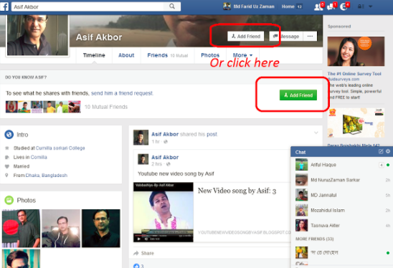Open chat with Md NuruzZaman Sarkar
This screenshot has height=268, width=393.
(x=341, y=180)
